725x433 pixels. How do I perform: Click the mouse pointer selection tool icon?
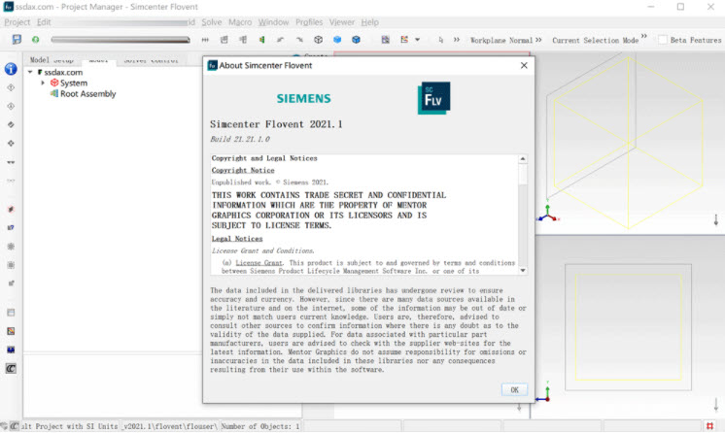point(440,40)
